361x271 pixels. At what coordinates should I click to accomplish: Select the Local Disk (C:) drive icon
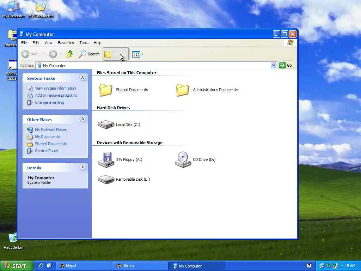coord(106,125)
